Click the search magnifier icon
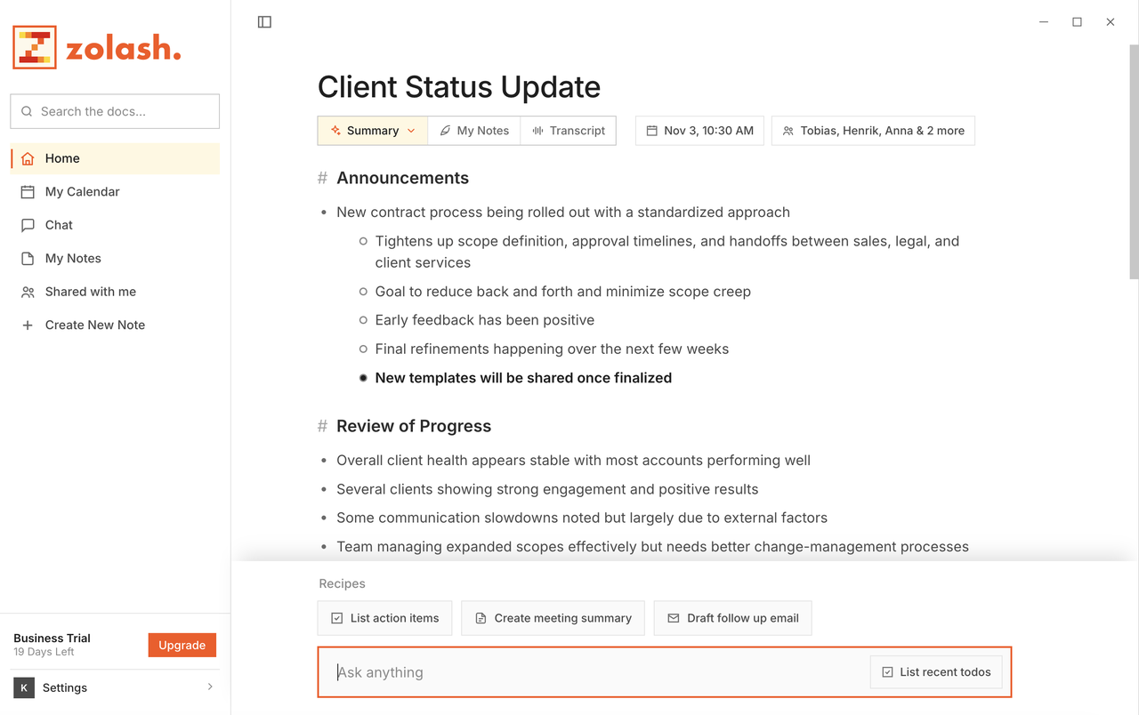The image size is (1139, 715). (x=27, y=112)
